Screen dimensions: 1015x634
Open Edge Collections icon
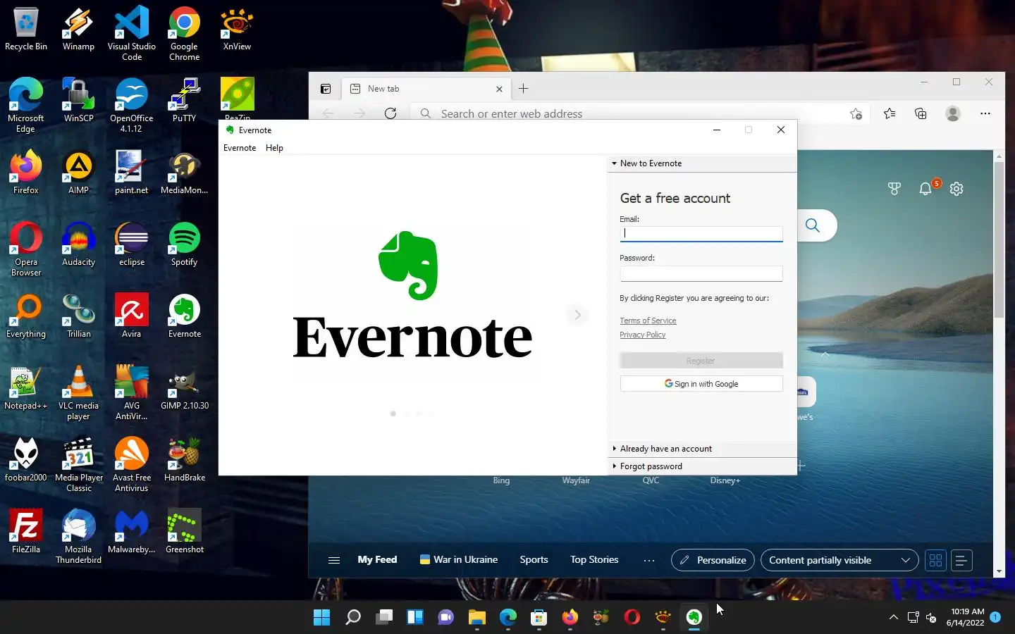click(921, 113)
